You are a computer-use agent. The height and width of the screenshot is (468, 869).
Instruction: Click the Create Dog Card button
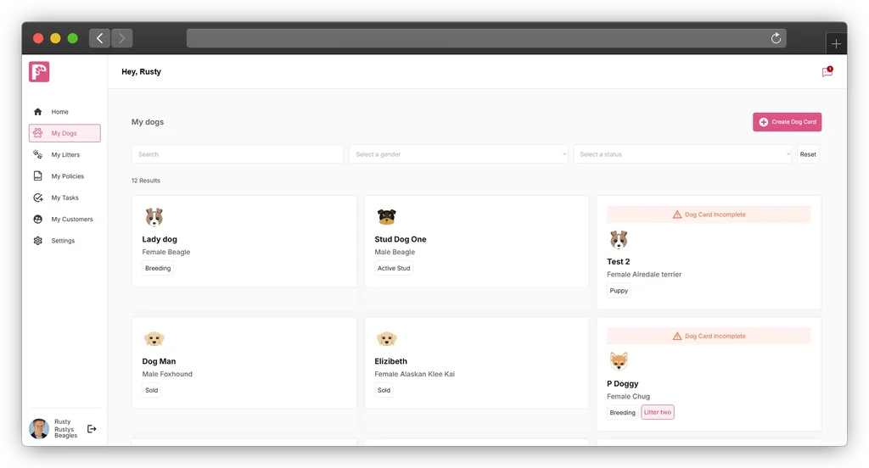(x=787, y=122)
